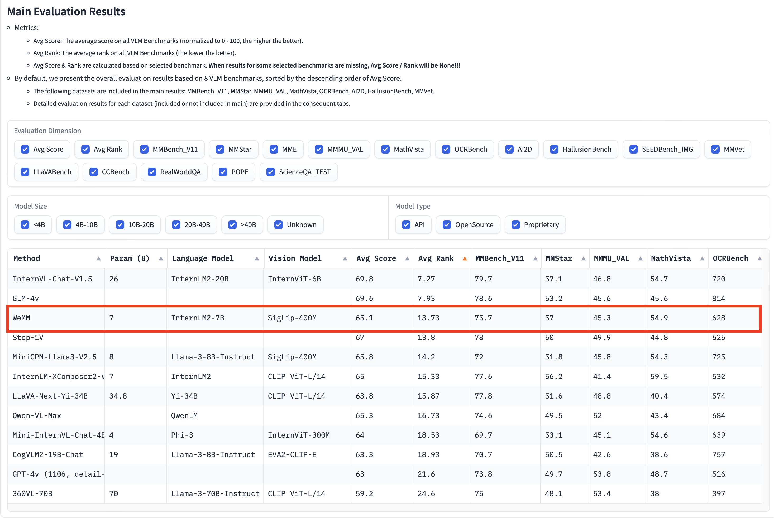The image size is (774, 518).
Task: Toggle the Unknown model size checkbox
Action: click(279, 225)
